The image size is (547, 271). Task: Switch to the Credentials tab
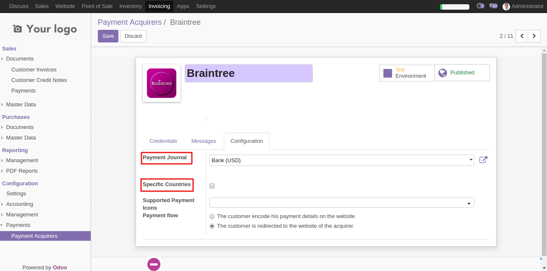coord(163,141)
